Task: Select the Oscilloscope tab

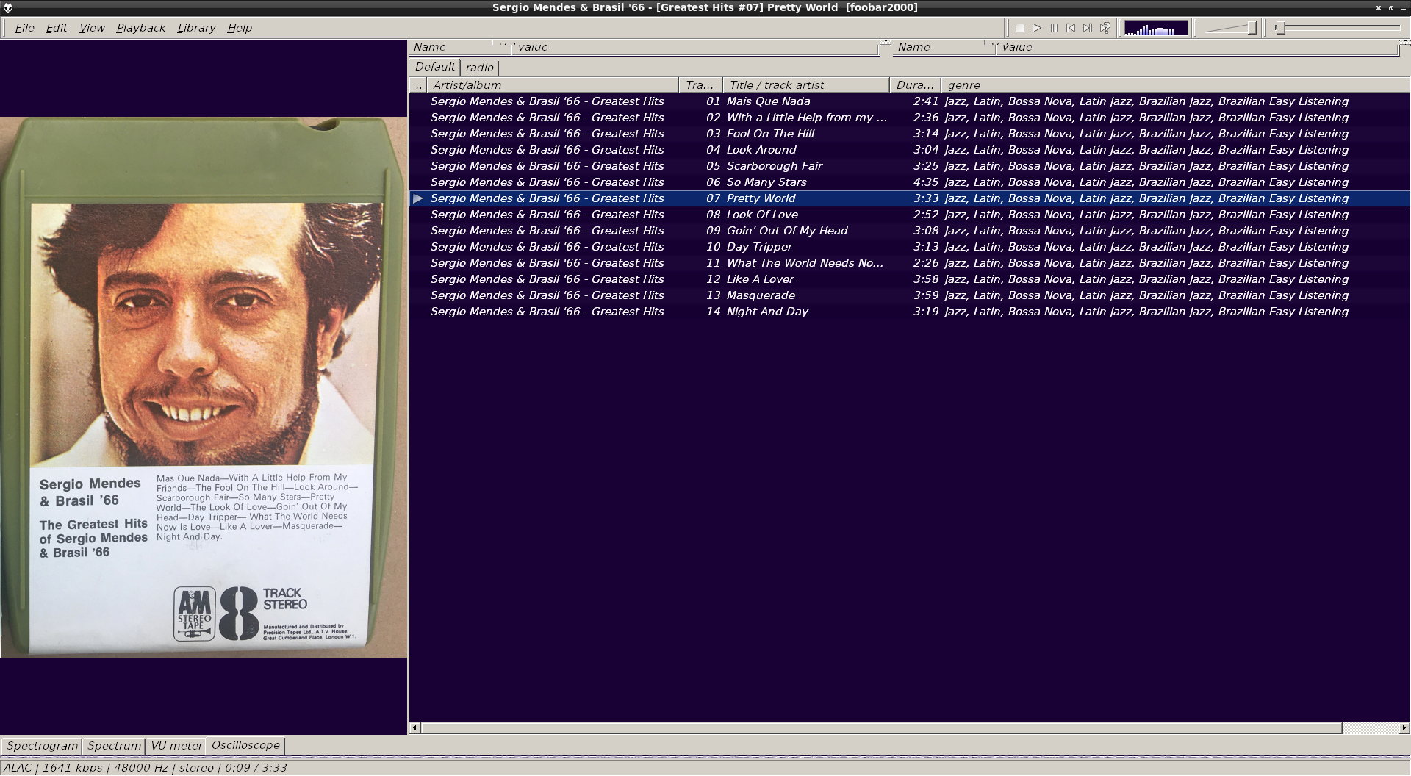Action: pyautogui.click(x=245, y=745)
